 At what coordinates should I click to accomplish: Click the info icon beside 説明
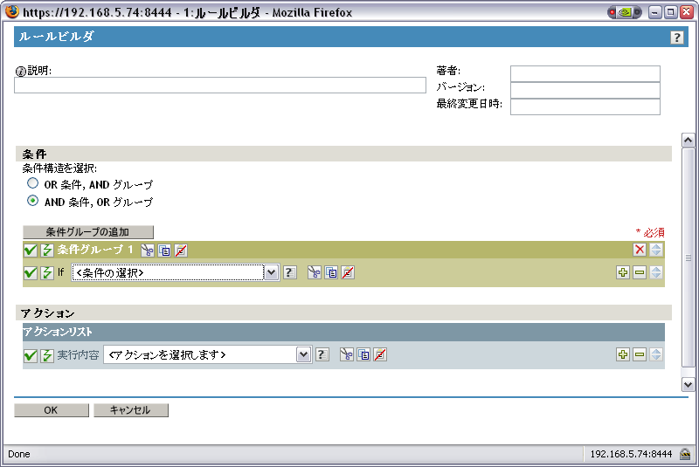coord(20,72)
